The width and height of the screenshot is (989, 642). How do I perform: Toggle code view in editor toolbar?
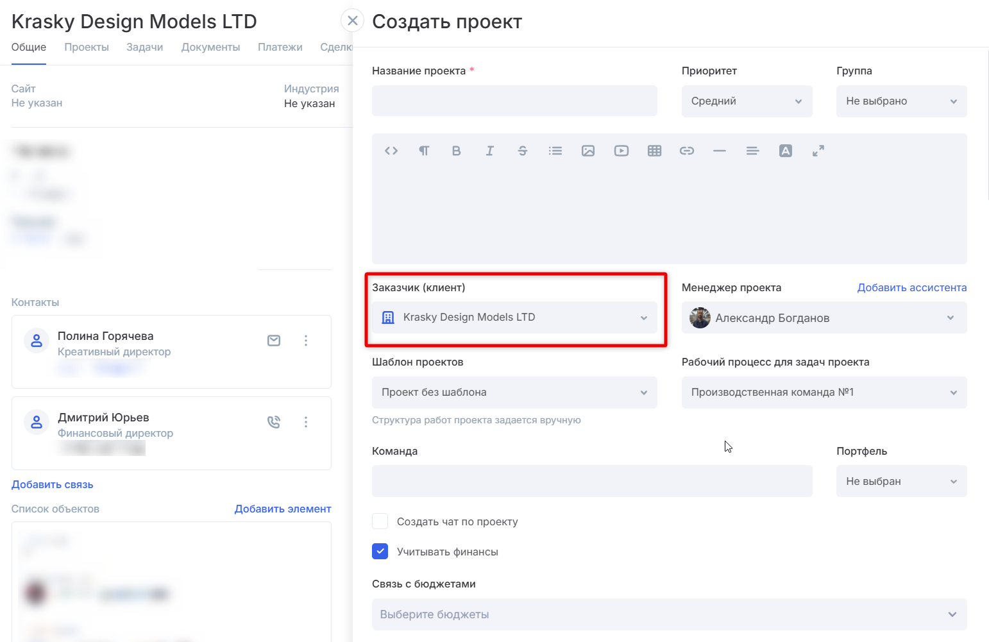pyautogui.click(x=391, y=151)
